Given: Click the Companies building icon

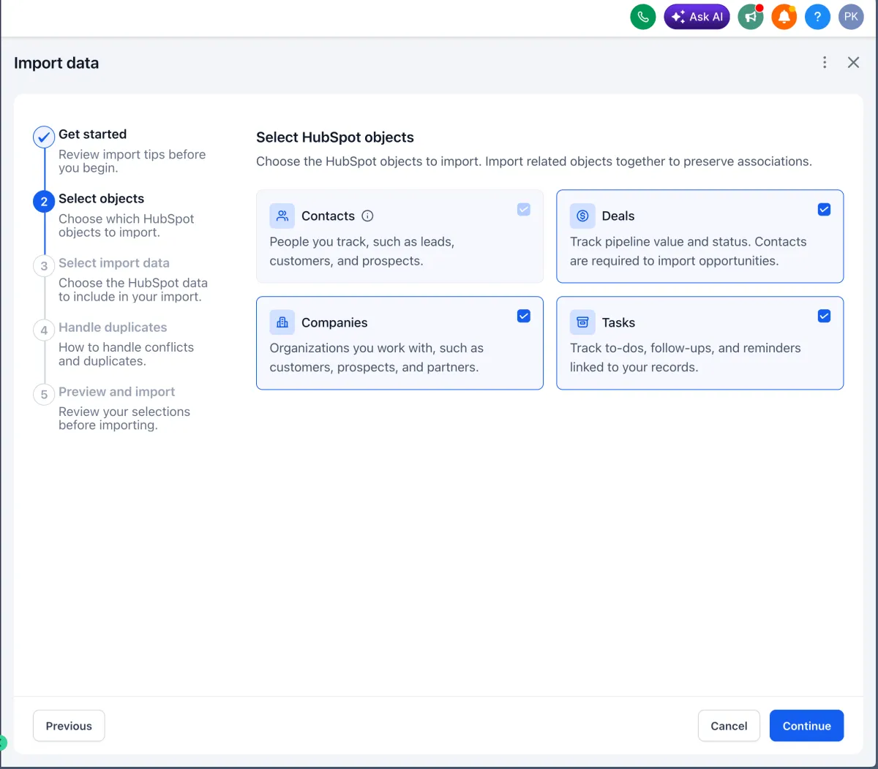Looking at the screenshot, I should 282,322.
